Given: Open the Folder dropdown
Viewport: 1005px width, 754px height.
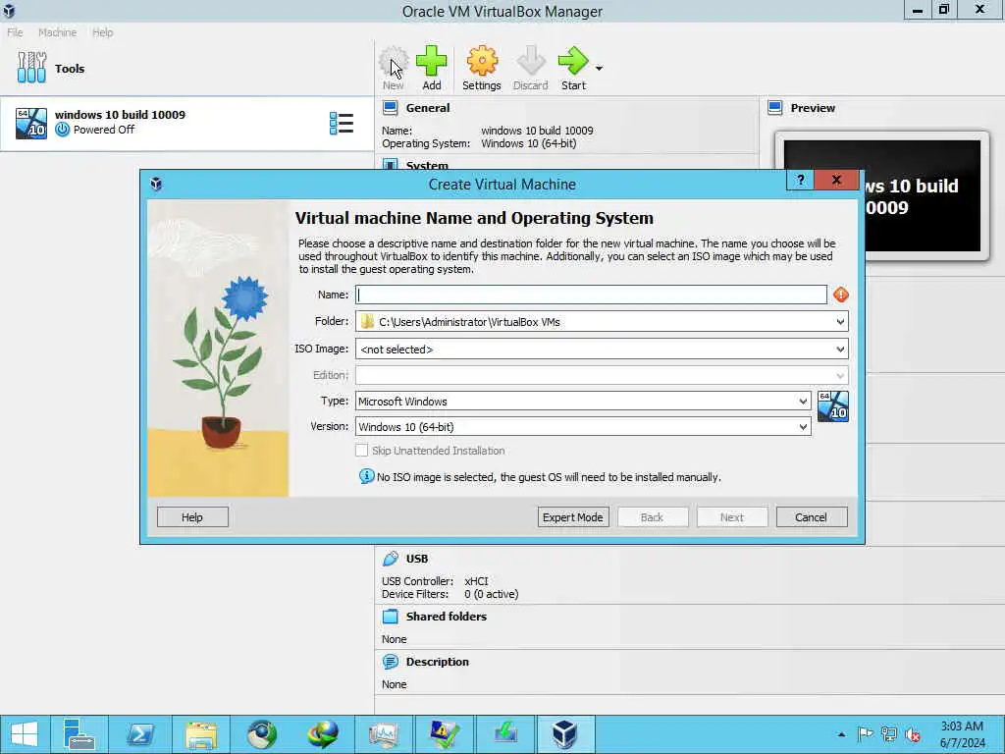Looking at the screenshot, I should pyautogui.click(x=602, y=322).
